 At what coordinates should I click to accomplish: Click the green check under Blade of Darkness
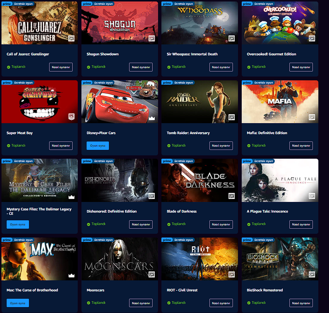(169, 224)
